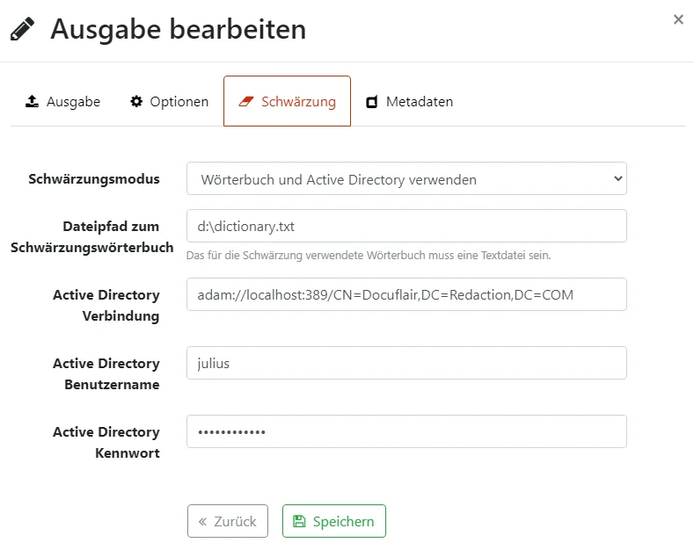The height and width of the screenshot is (550, 694).
Task: Select the Active Directory Benutzername field
Action: [406, 363]
